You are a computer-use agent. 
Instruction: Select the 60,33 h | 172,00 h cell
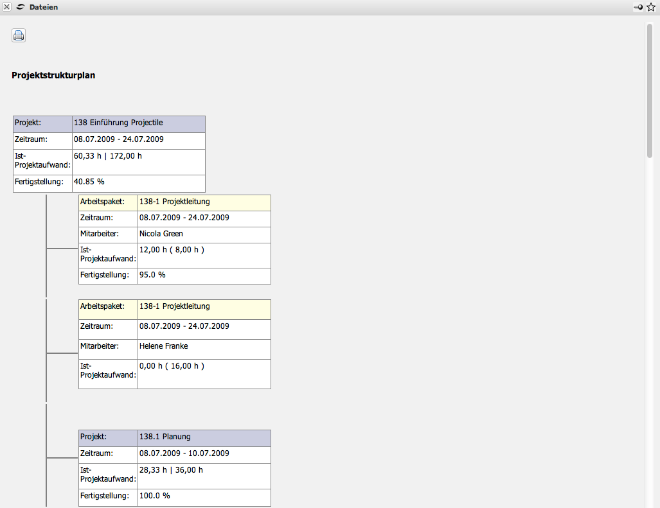(108, 155)
